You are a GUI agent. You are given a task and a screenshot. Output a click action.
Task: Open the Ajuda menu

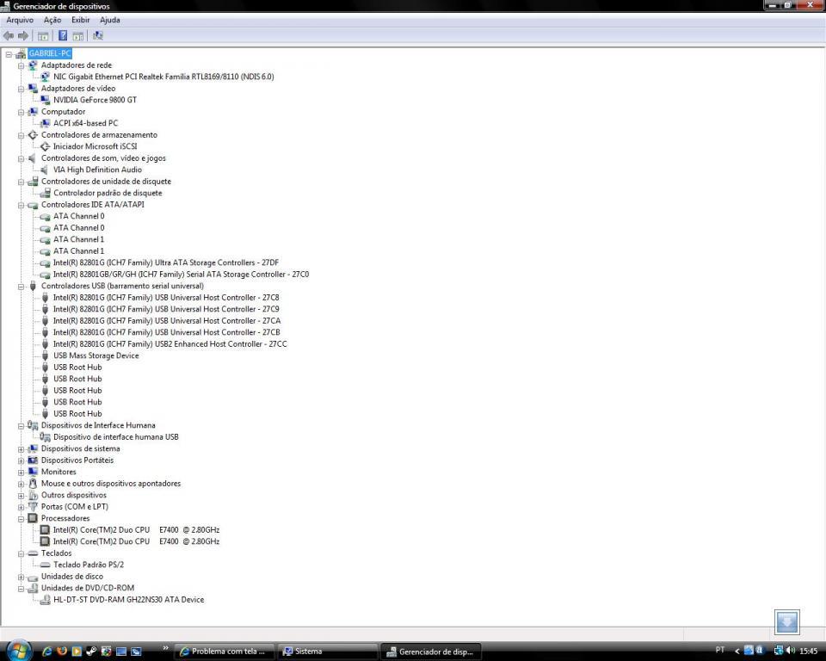[110, 20]
